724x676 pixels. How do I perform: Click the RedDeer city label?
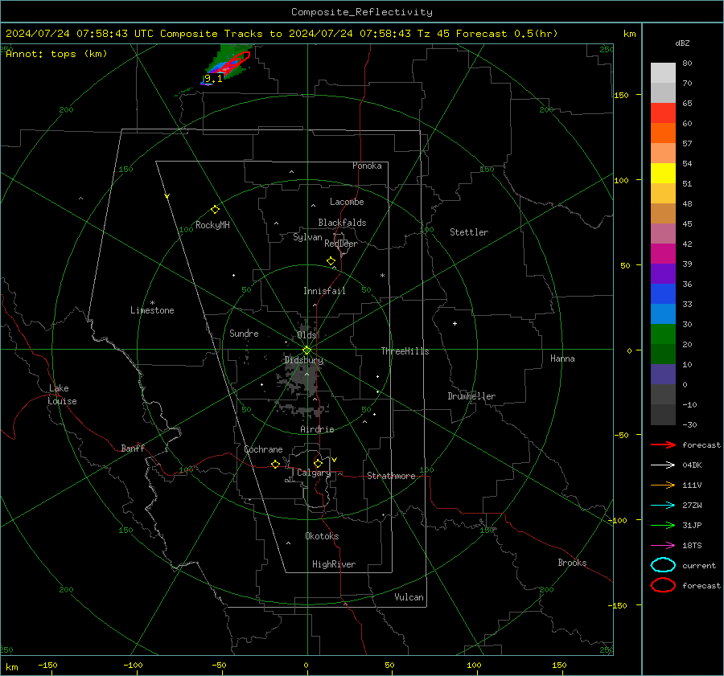[x=341, y=244]
